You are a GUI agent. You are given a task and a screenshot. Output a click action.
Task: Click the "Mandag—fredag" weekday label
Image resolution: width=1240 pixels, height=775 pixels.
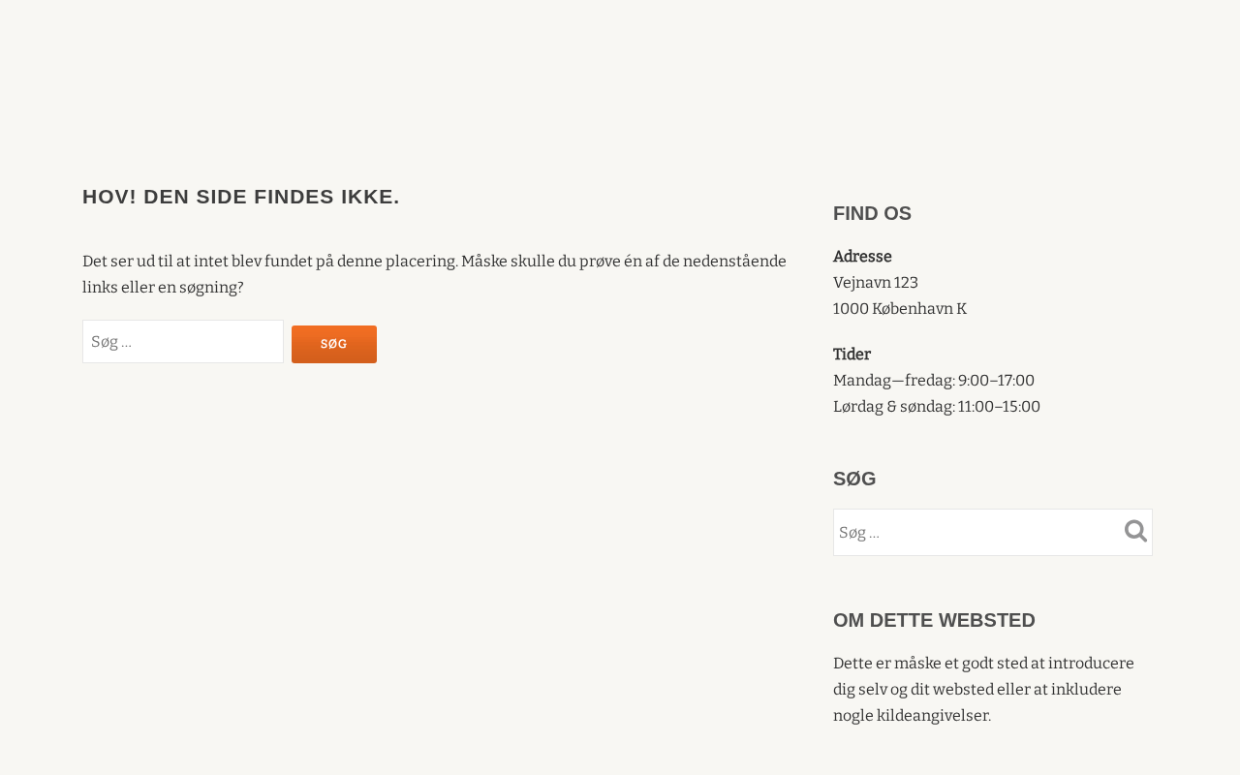[893, 381]
